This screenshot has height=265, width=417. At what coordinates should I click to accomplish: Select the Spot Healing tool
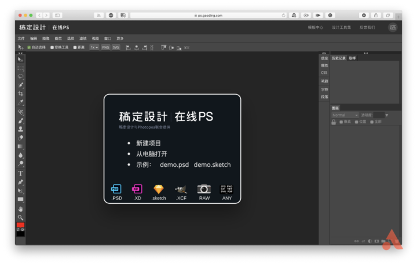click(x=20, y=112)
